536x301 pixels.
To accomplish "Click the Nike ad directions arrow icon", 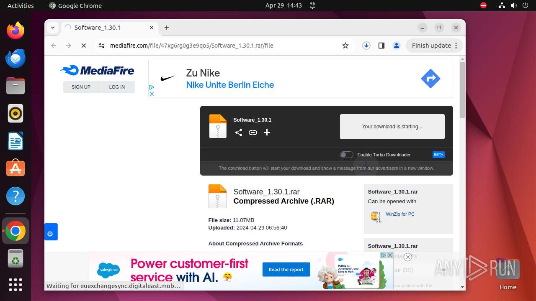I will tap(430, 78).
